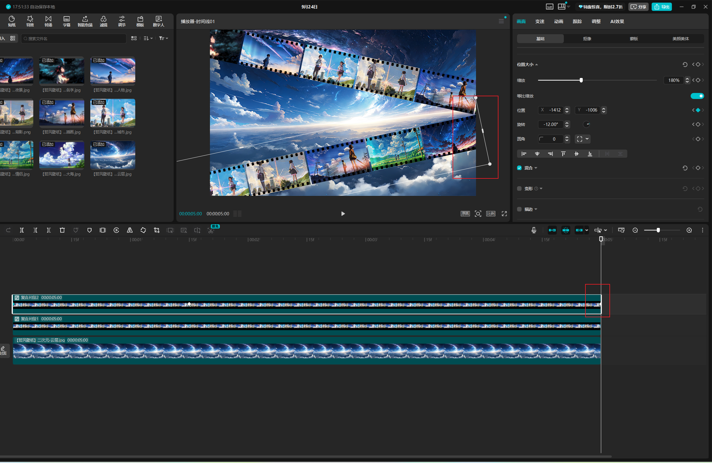This screenshot has height=463, width=712.
Task: Click the crop tool in timeline toolbar
Action: [x=157, y=230]
